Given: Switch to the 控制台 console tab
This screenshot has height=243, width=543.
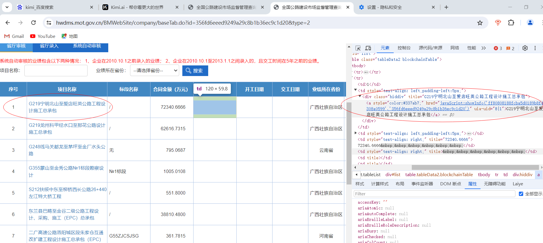Looking at the screenshot, I should (404, 48).
